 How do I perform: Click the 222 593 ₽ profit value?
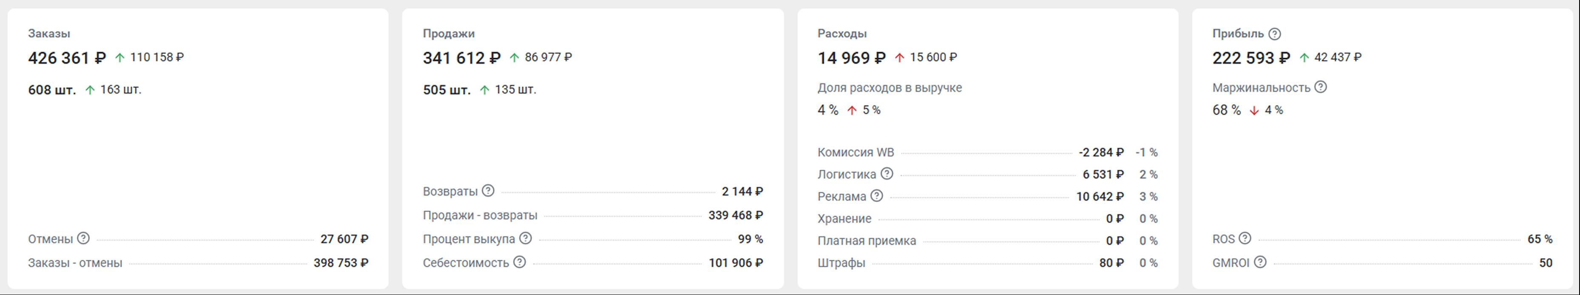click(x=1251, y=58)
